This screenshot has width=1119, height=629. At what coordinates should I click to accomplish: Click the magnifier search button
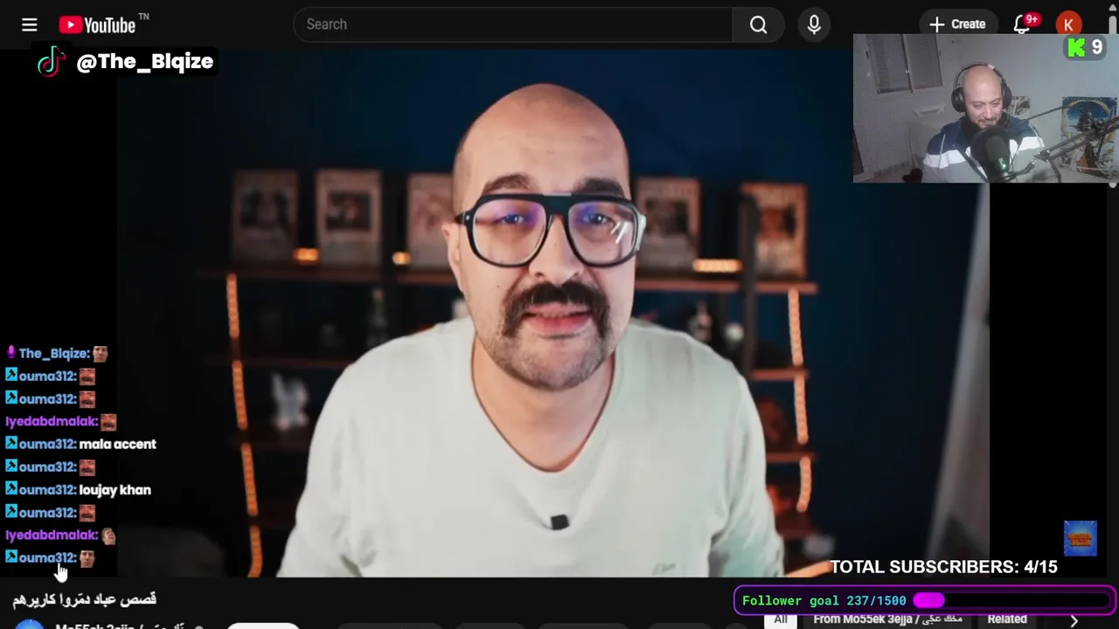point(759,24)
